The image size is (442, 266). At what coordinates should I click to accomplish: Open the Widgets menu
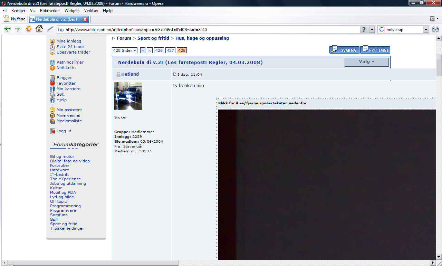[72, 11]
